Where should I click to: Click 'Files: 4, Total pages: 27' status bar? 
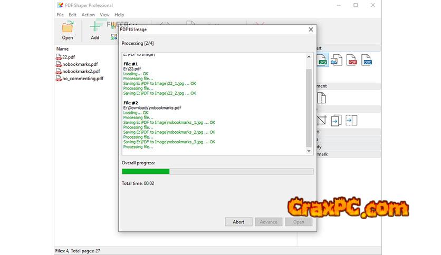point(78,251)
